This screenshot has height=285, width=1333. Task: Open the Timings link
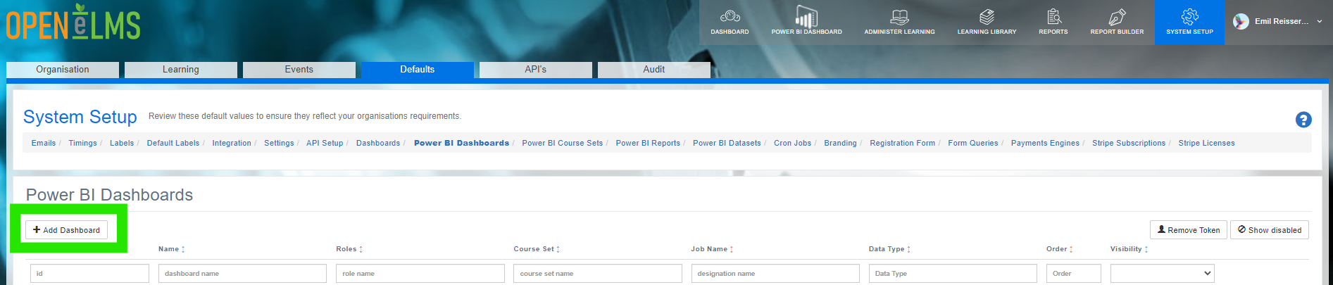click(82, 143)
